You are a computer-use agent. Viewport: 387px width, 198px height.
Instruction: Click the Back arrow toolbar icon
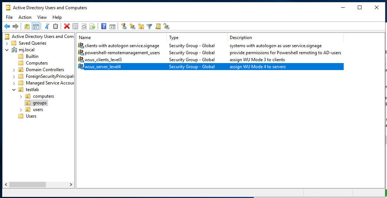(x=7, y=26)
